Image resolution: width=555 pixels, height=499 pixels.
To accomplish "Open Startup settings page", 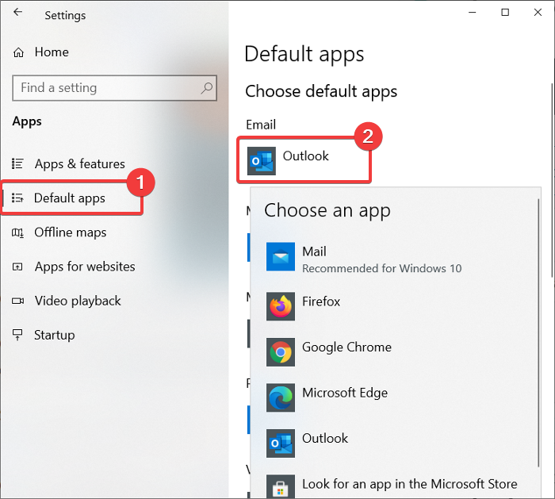I will (54, 335).
